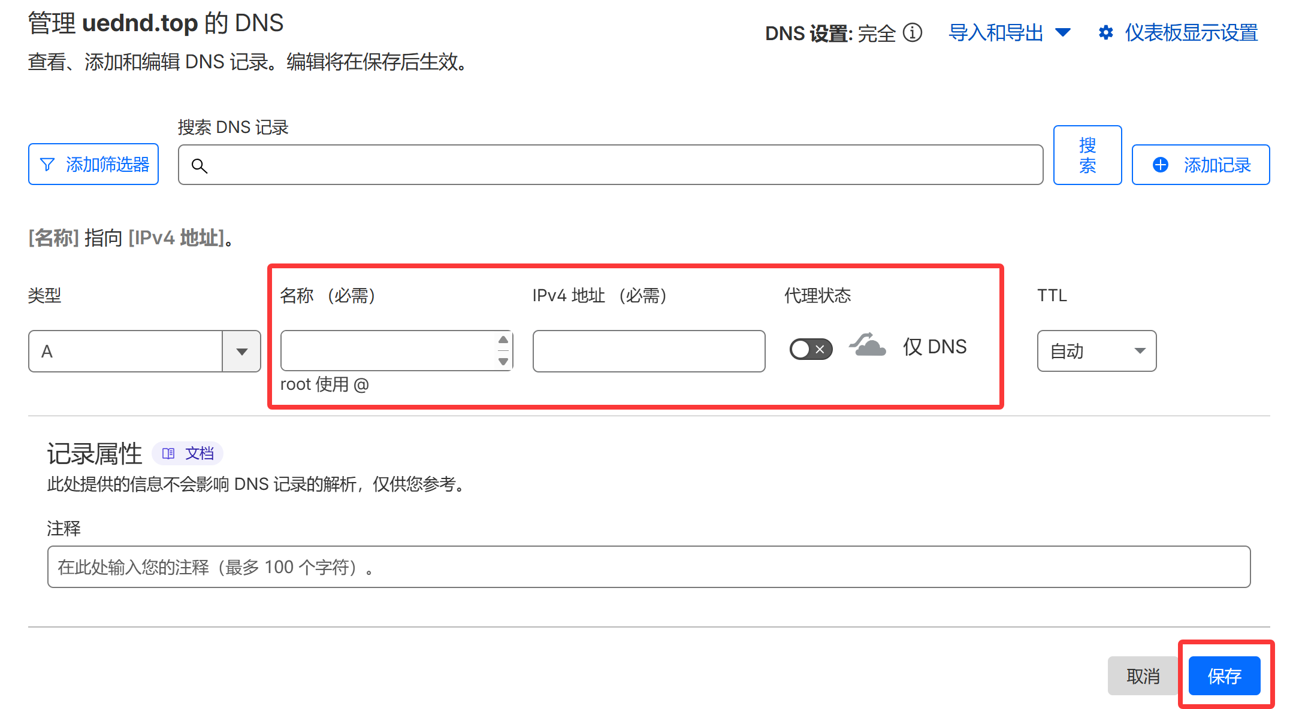Click the gear icon for dashboard settings

click(x=1106, y=32)
